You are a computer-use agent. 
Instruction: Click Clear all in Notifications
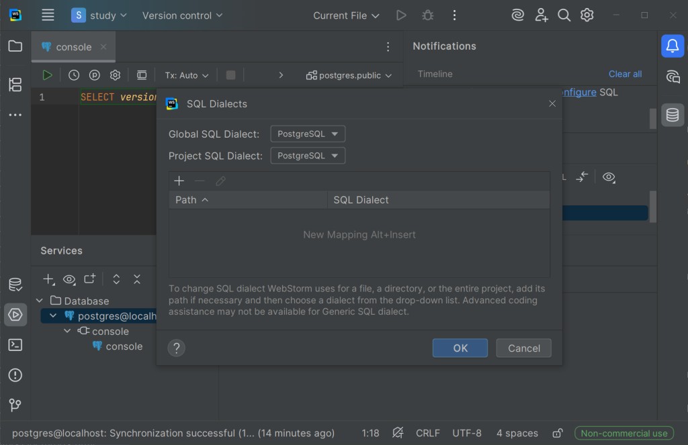pos(625,74)
